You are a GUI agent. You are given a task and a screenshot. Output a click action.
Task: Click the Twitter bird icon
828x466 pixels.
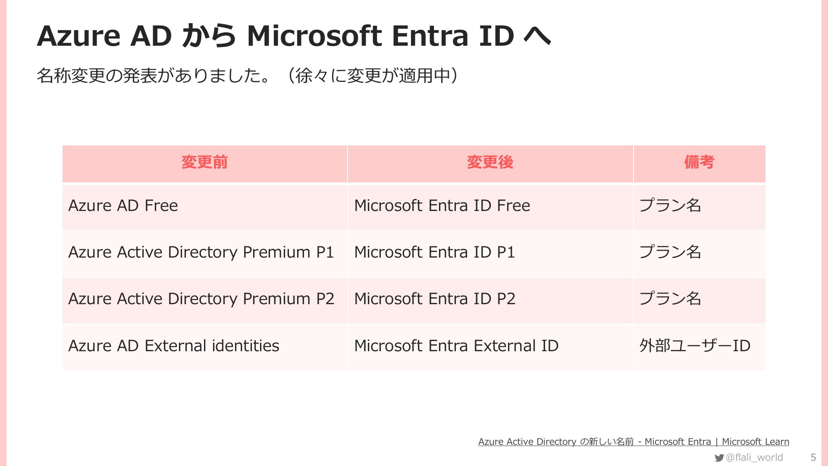[719, 458]
